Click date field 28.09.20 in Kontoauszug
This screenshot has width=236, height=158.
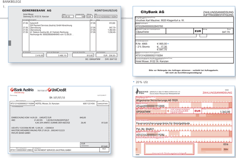pyautogui.click(x=68, y=17)
